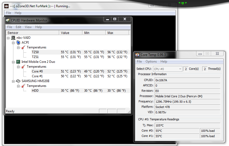The width and height of the screenshot is (229, 146).
Task: Open the View menu in Hardware Monitor
Action: [x=28, y=27]
